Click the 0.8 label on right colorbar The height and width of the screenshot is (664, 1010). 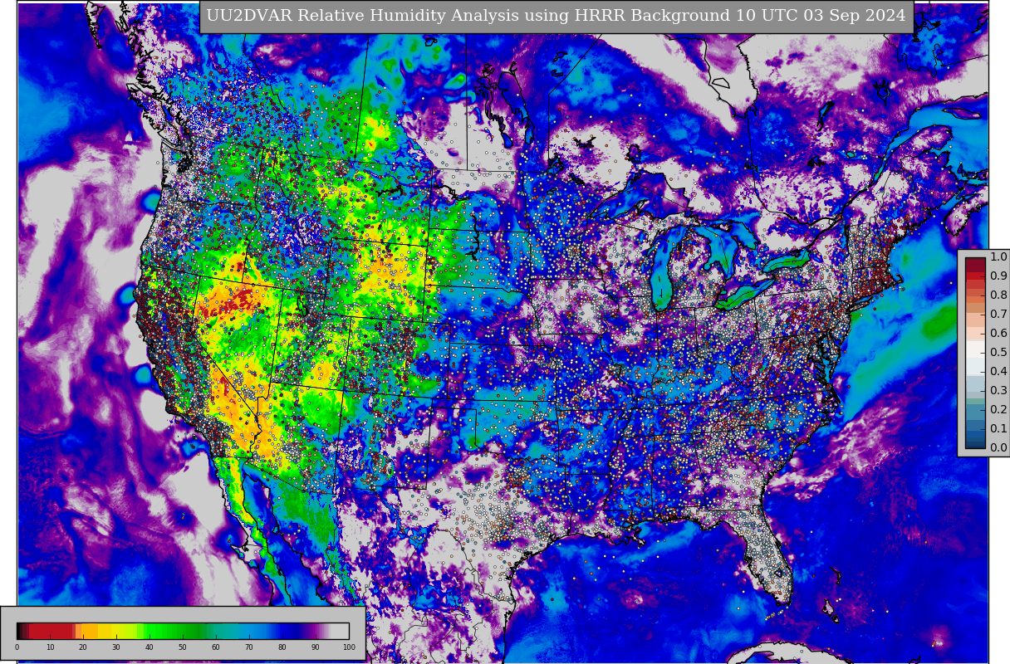[998, 295]
